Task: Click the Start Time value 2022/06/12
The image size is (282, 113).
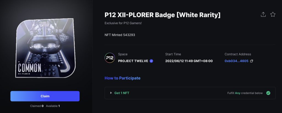Action: [x=189, y=61]
